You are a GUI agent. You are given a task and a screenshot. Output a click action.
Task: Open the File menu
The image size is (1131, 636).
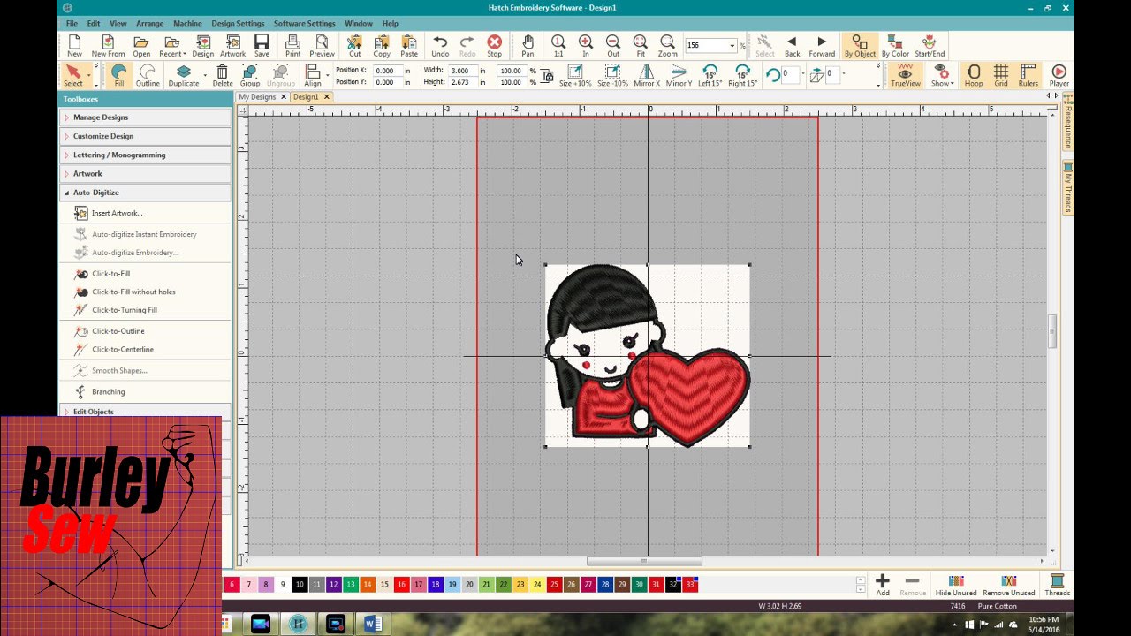point(72,23)
